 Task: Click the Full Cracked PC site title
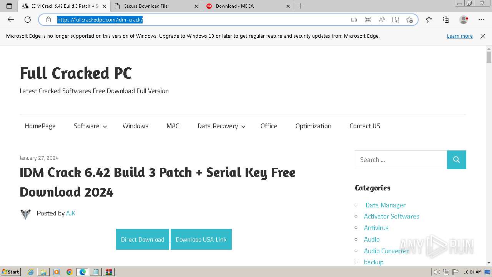(76, 73)
